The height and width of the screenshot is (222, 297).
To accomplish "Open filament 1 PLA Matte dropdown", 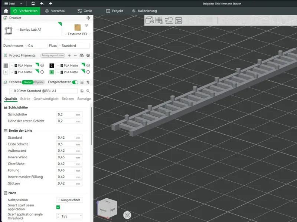I will coord(24,65).
